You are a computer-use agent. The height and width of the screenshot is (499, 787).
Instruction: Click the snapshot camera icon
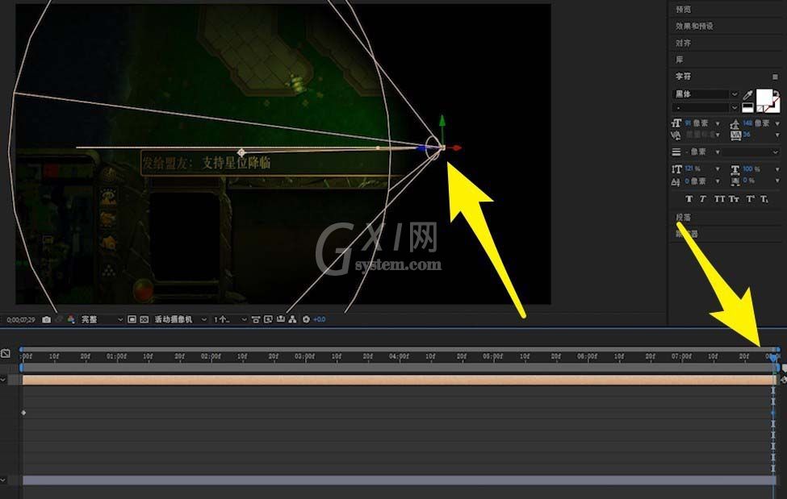[x=47, y=319]
